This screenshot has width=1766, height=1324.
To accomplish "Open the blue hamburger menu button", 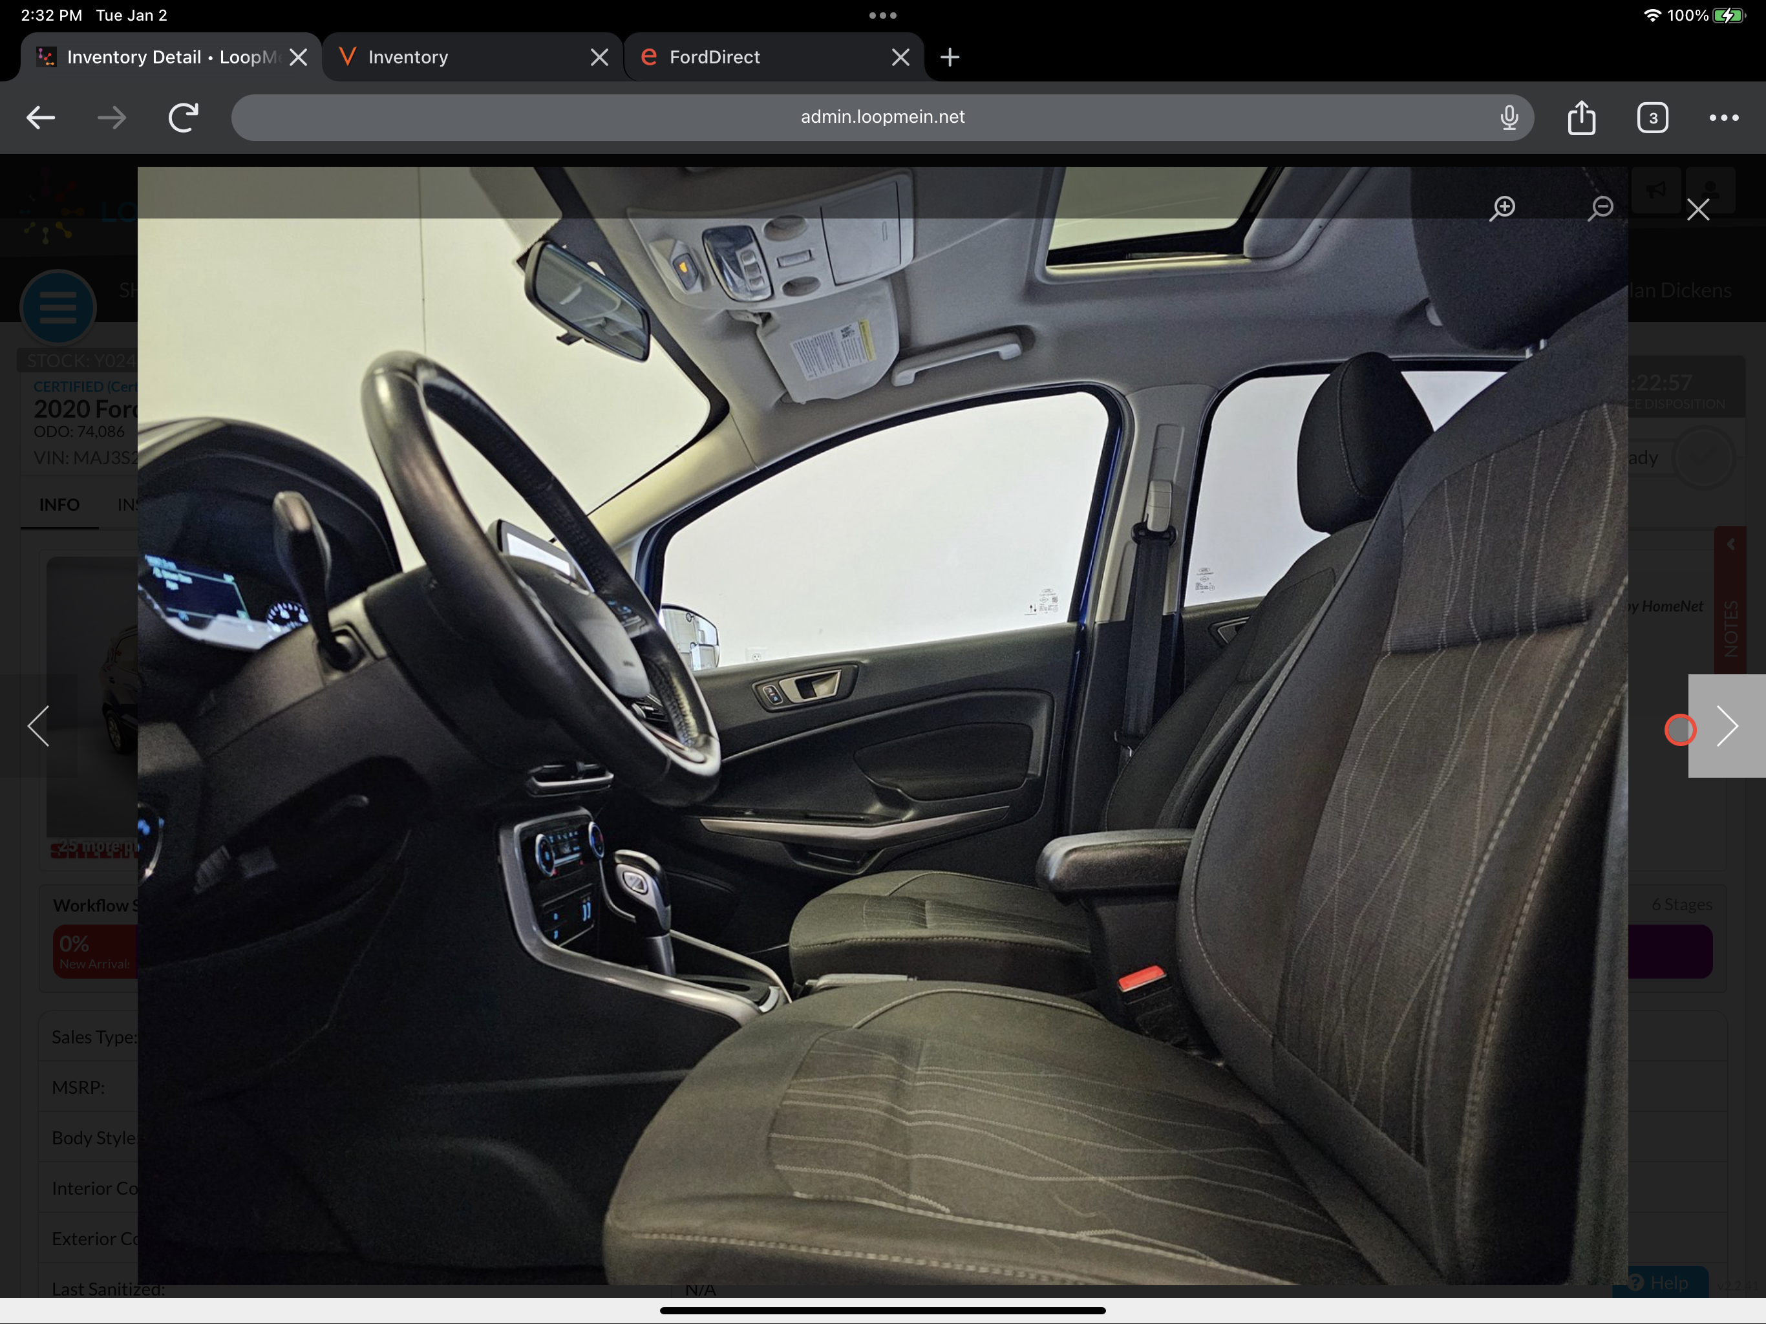I will (58, 308).
